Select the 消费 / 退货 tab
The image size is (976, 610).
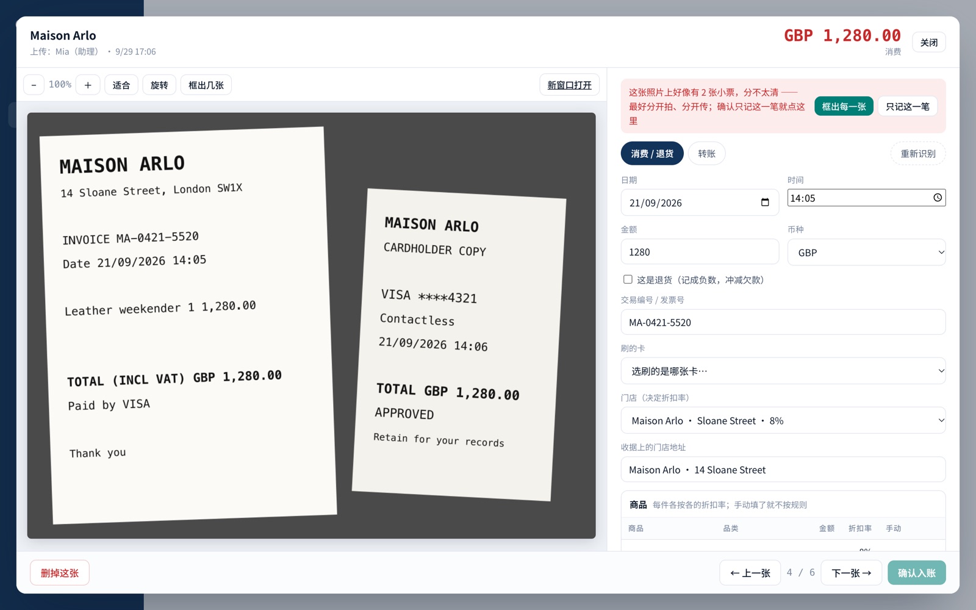tap(652, 154)
